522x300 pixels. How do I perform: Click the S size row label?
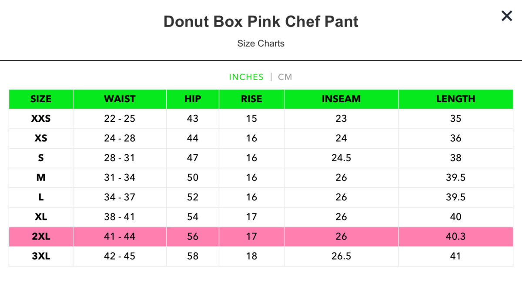click(x=41, y=158)
